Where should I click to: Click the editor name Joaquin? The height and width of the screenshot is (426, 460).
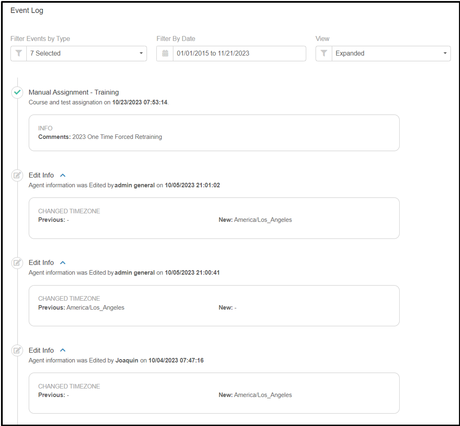click(127, 360)
